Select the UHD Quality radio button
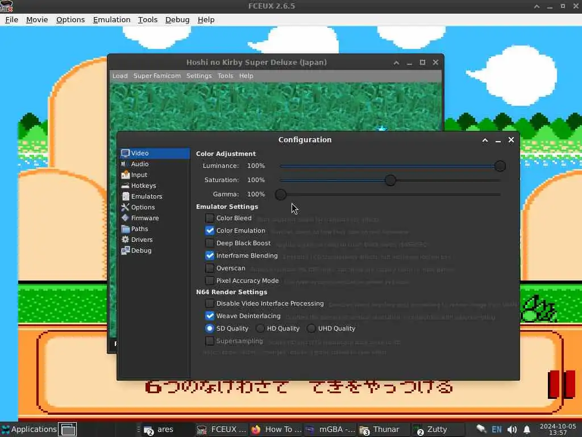The image size is (582, 437). (x=311, y=328)
